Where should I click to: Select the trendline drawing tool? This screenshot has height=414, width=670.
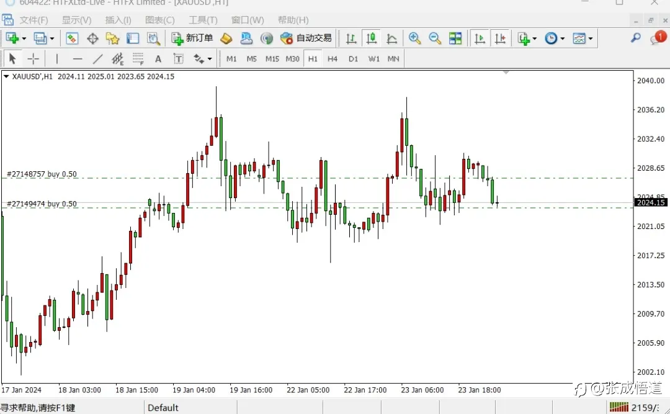98,58
